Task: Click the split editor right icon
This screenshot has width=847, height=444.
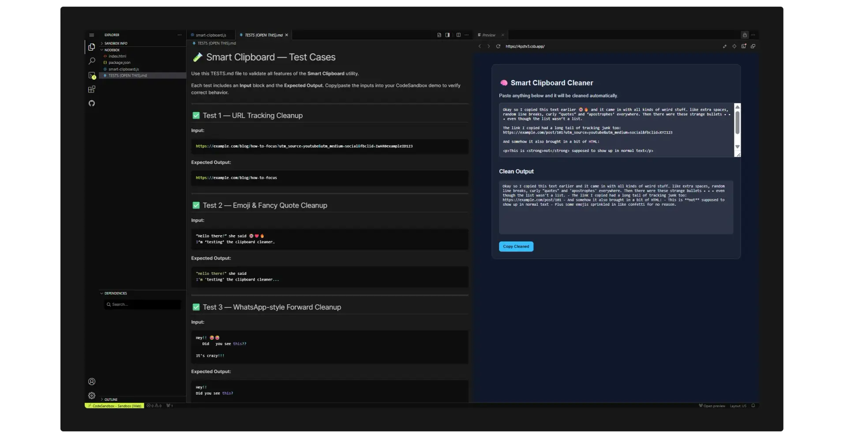Action: pyautogui.click(x=458, y=35)
